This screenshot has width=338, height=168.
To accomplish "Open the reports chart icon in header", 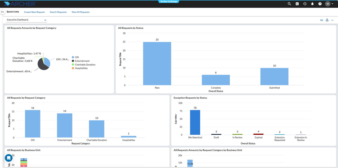I will (x=297, y=4).
